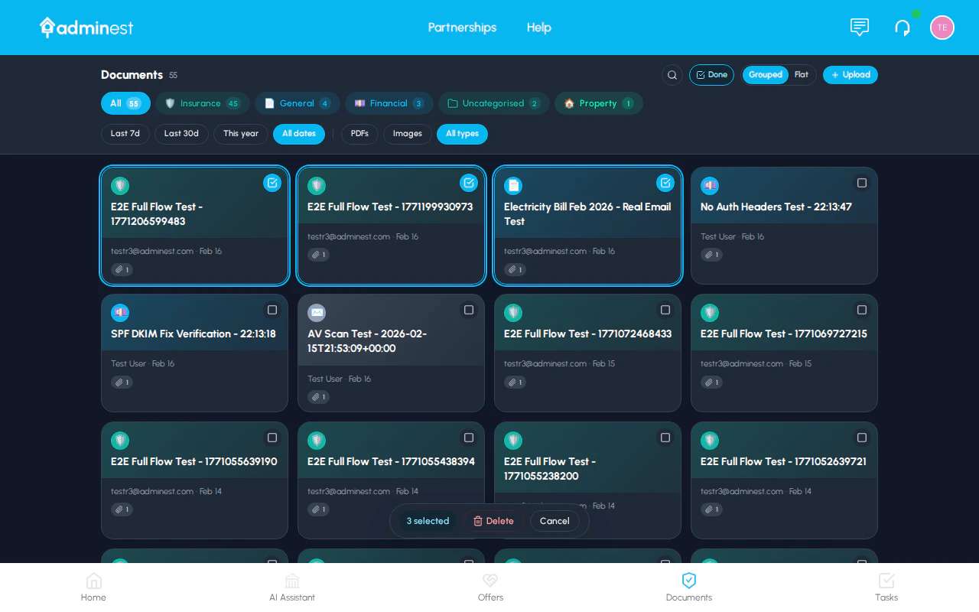Check E2E Full Flow Test - 1771072468433 checkbox
Screen dimensions: 979x612
[x=665, y=310]
